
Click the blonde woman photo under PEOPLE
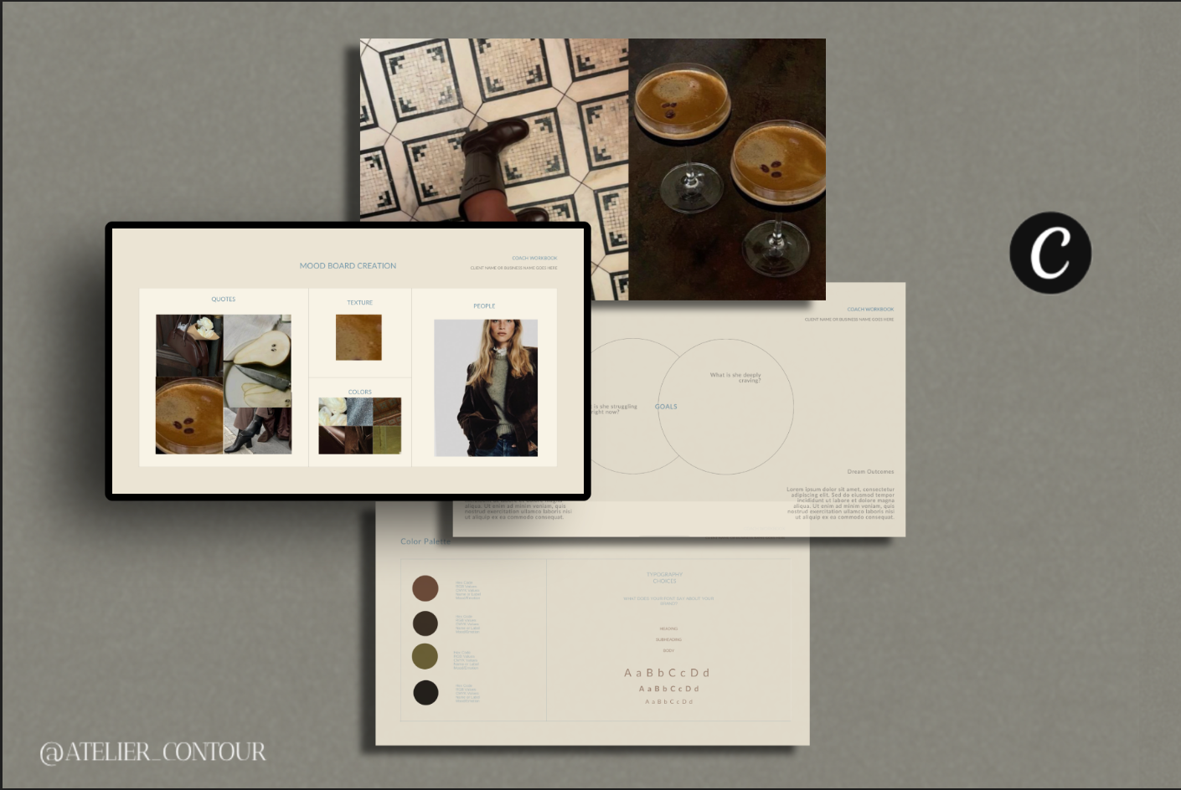tap(486, 387)
